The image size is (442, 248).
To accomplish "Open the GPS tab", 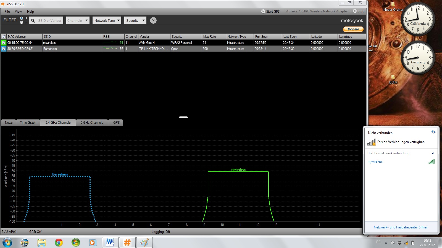I will click(x=116, y=123).
